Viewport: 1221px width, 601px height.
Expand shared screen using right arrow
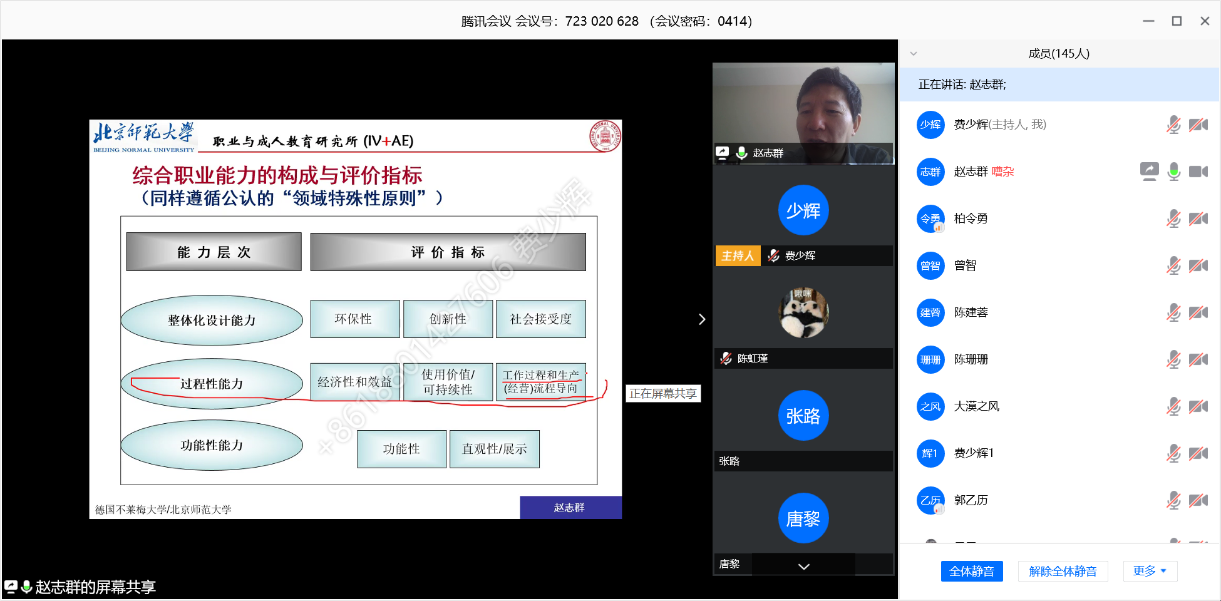702,319
